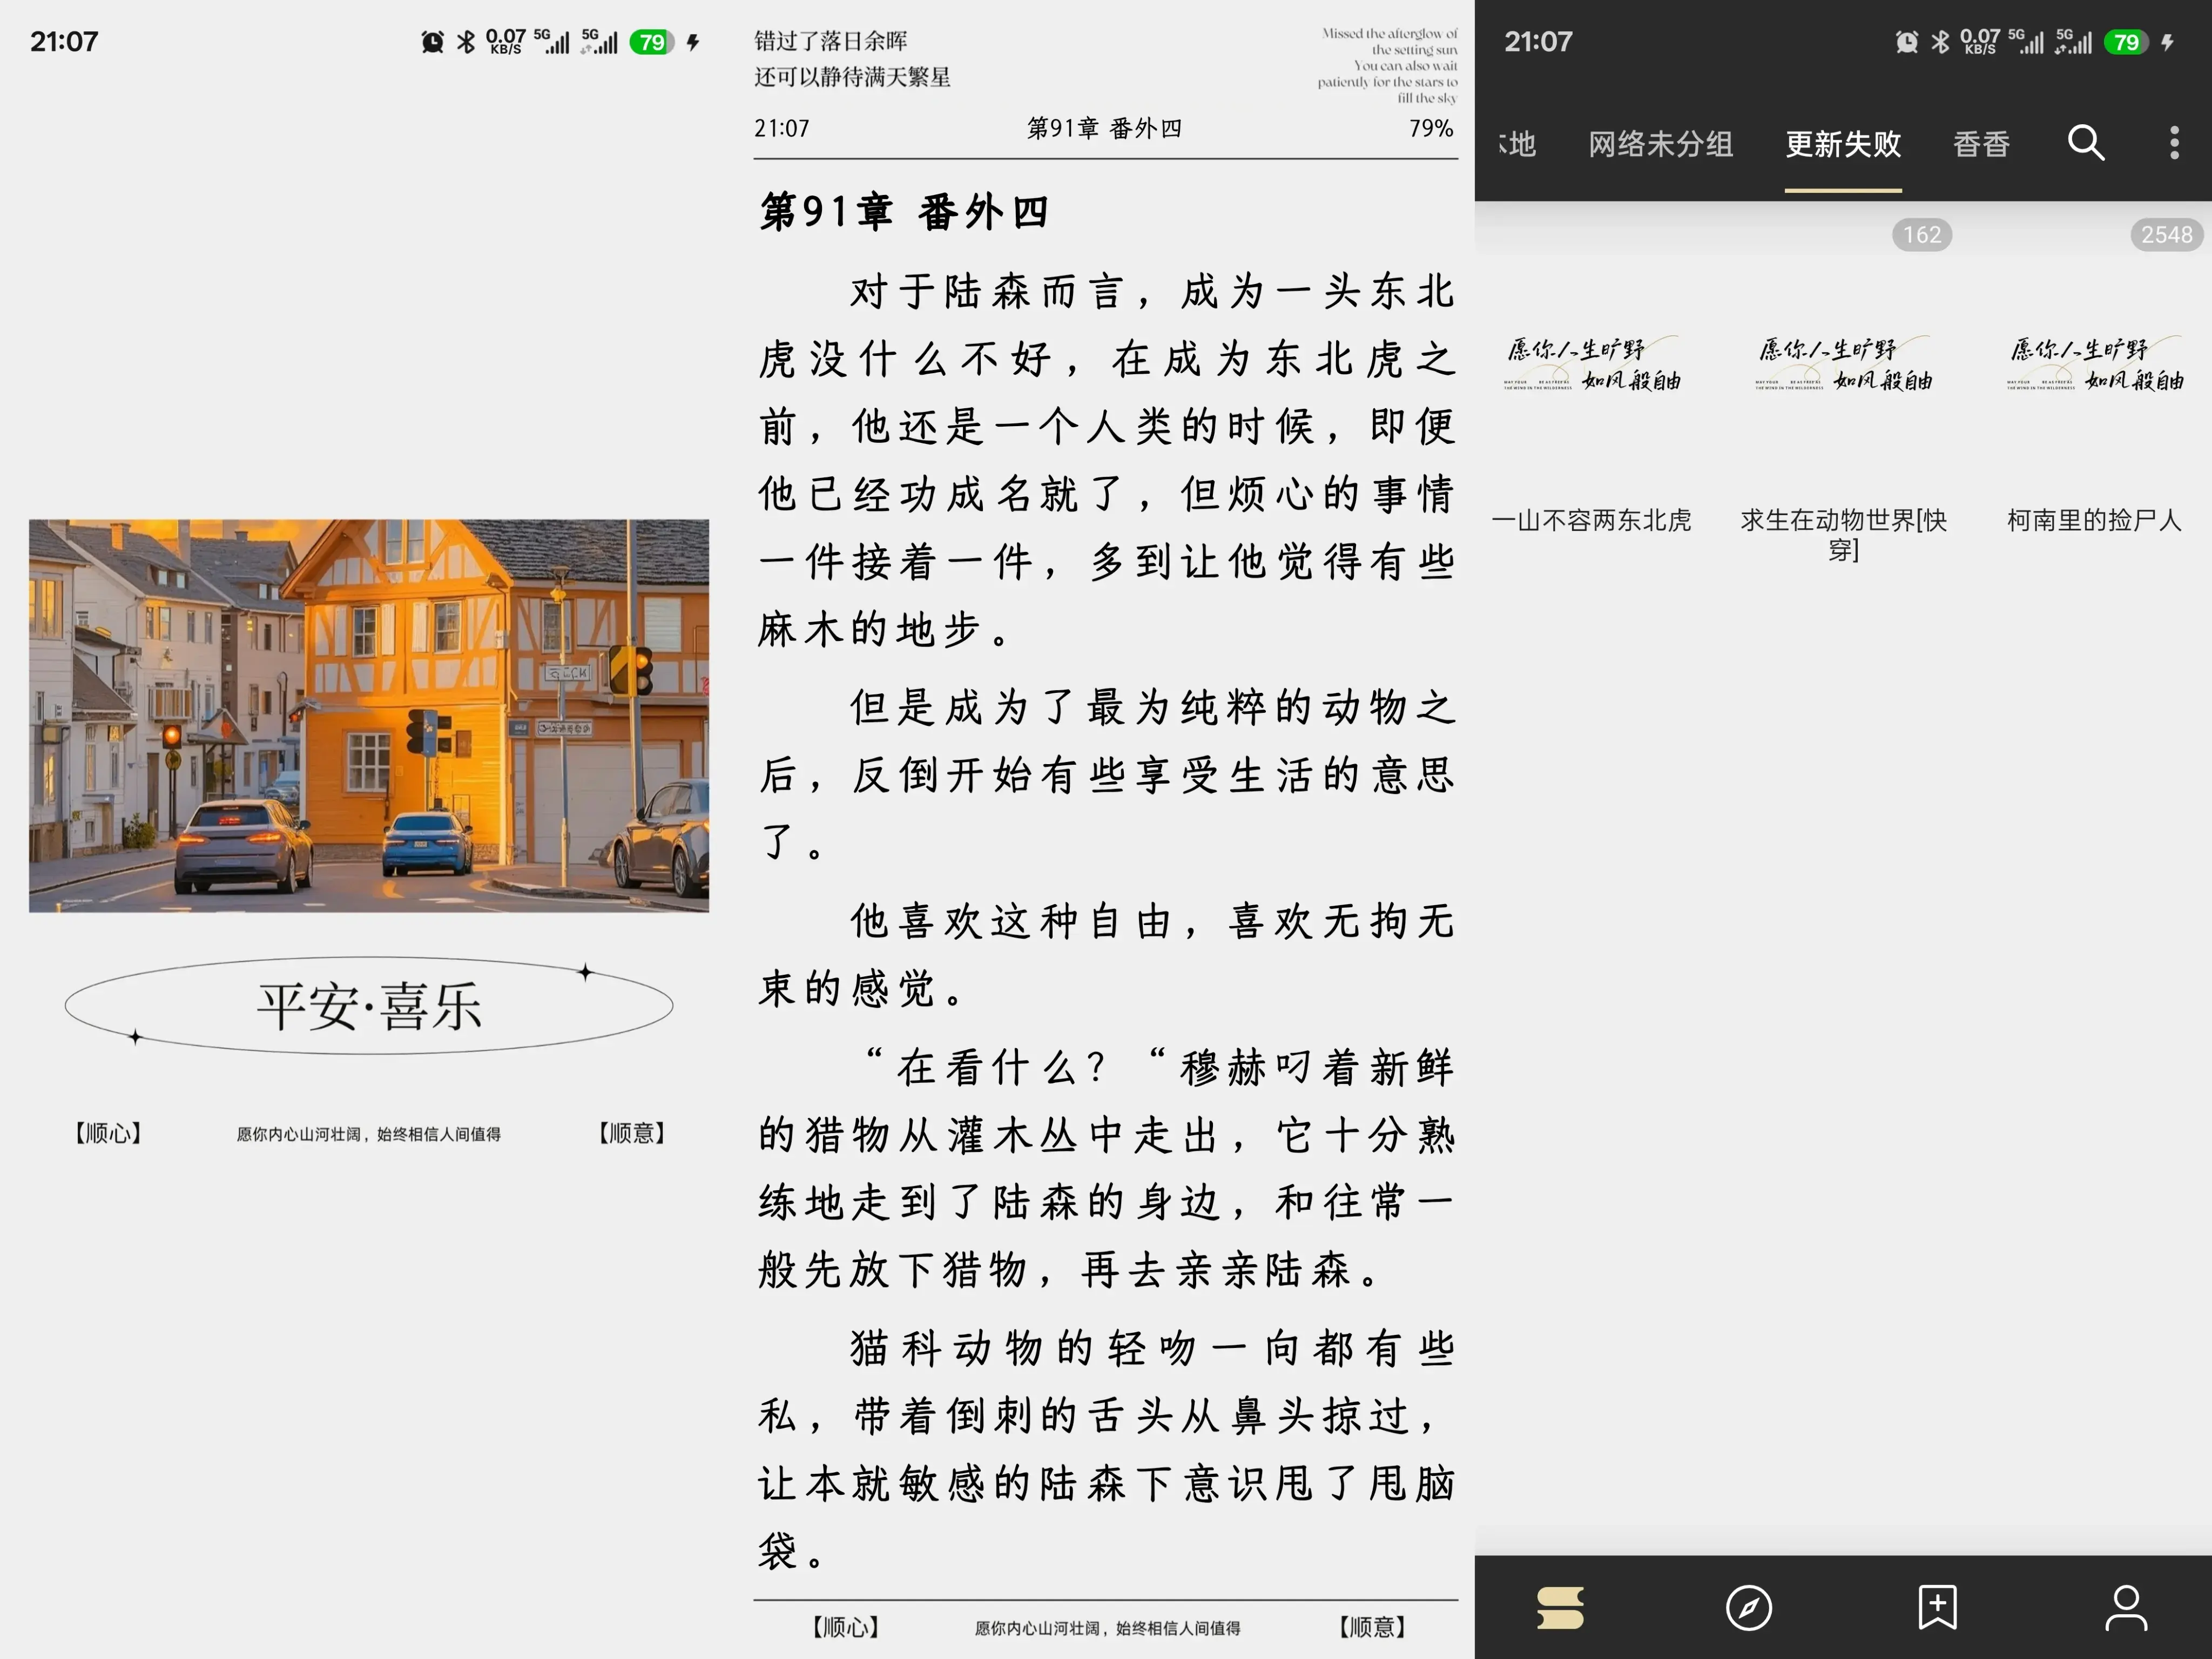2212x1659 pixels.
Task: Tap the 2548 unread count badge
Action: click(2166, 235)
